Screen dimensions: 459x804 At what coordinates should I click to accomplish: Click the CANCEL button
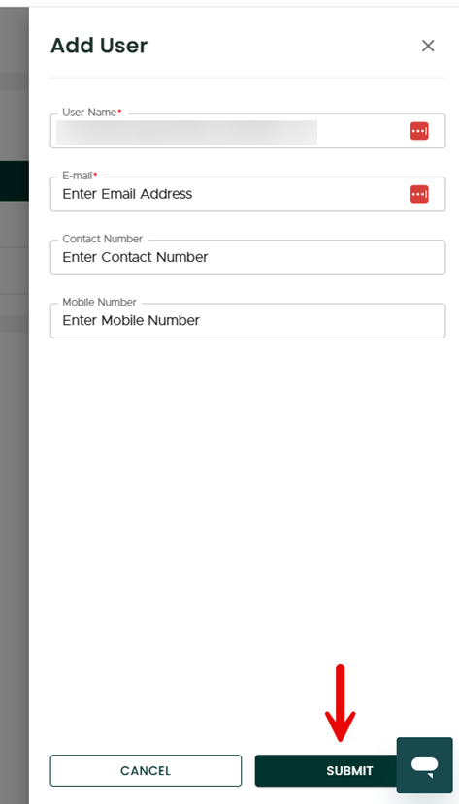point(146,771)
